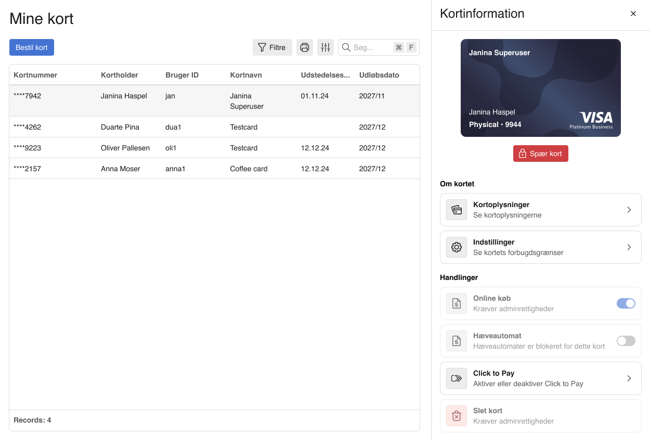
Task: Click the Click to Pay card icon
Action: 456,378
